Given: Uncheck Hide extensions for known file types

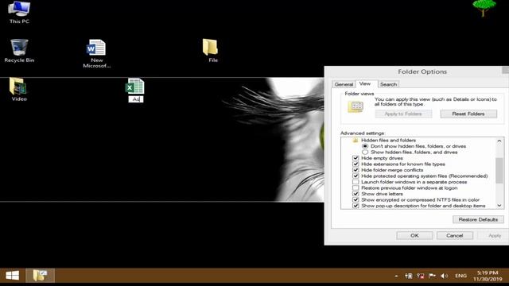Looking at the screenshot, I should pos(356,164).
